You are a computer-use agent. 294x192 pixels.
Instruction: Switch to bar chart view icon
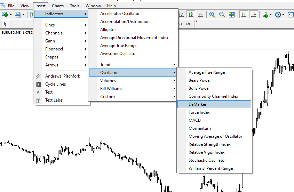pos(181,15)
